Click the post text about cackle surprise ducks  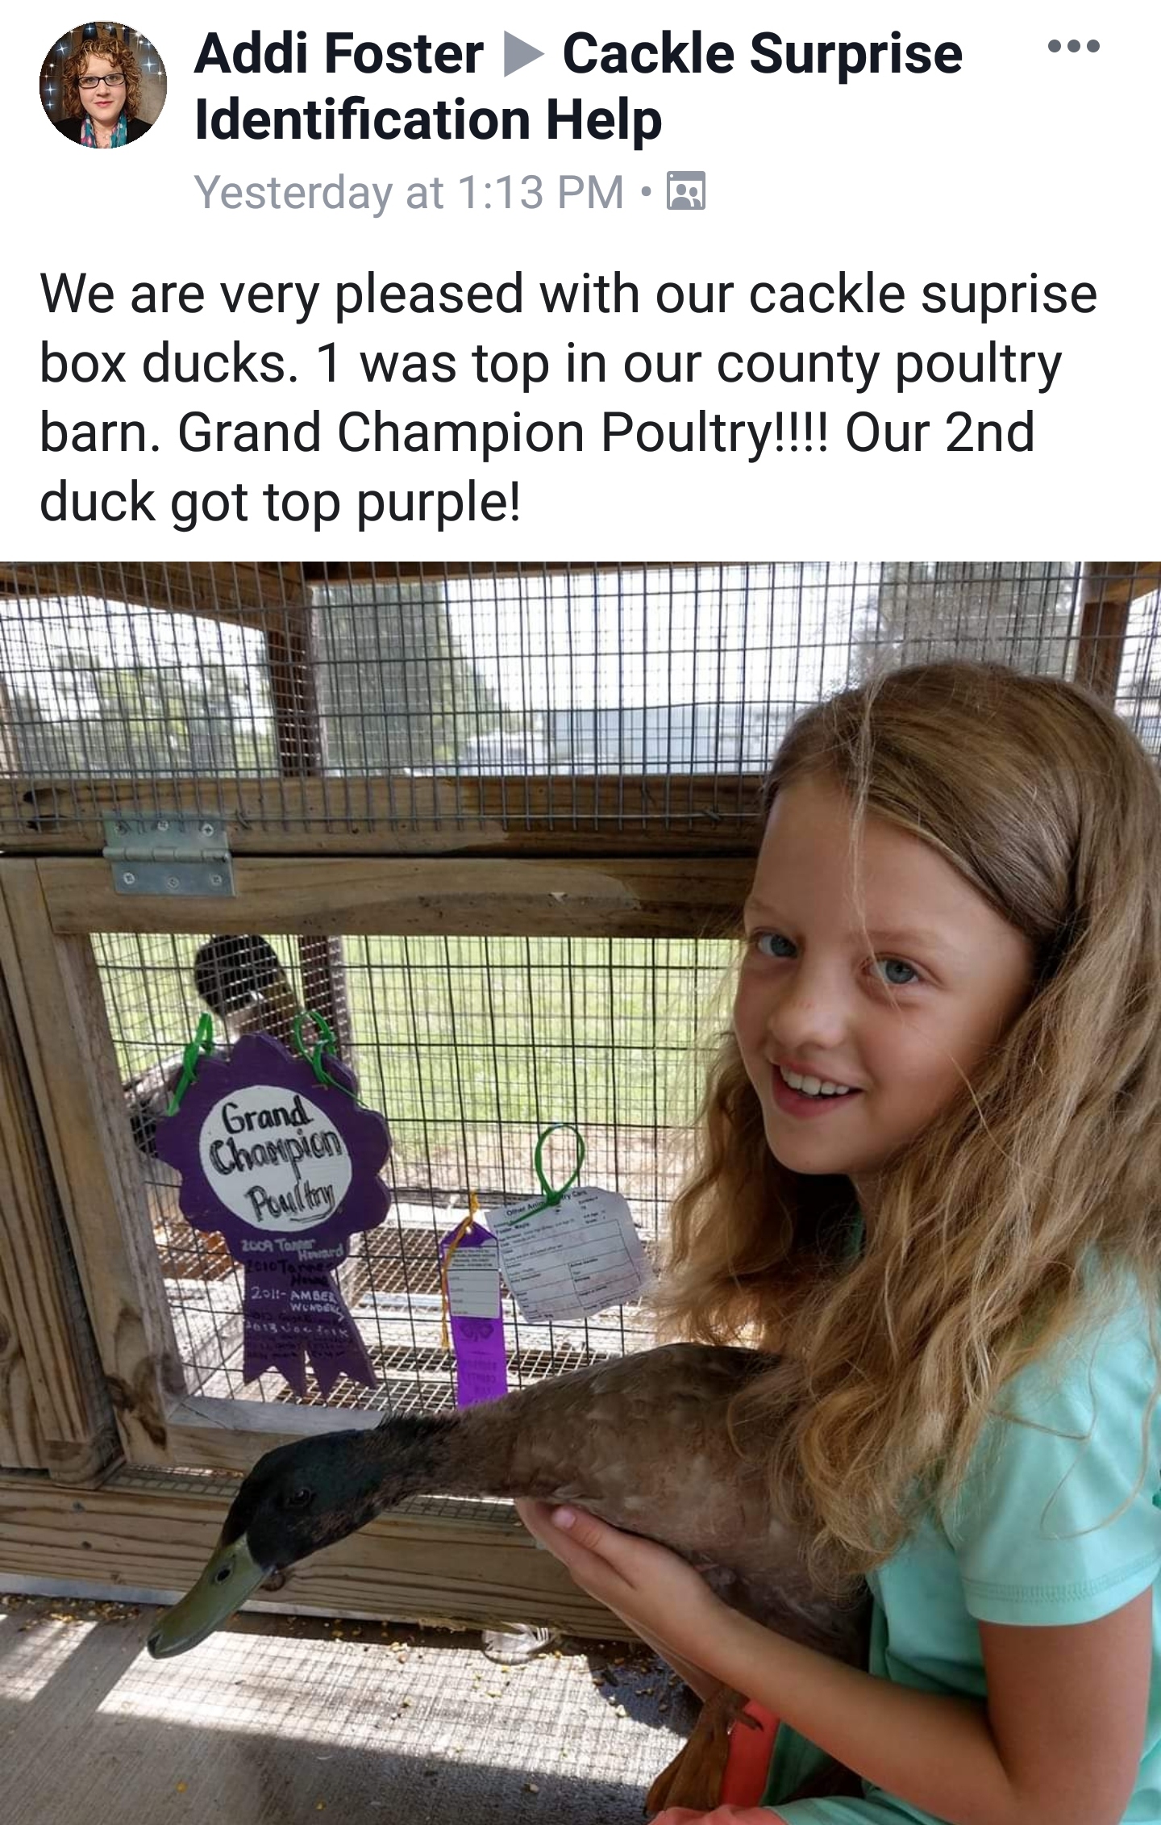[x=568, y=397]
